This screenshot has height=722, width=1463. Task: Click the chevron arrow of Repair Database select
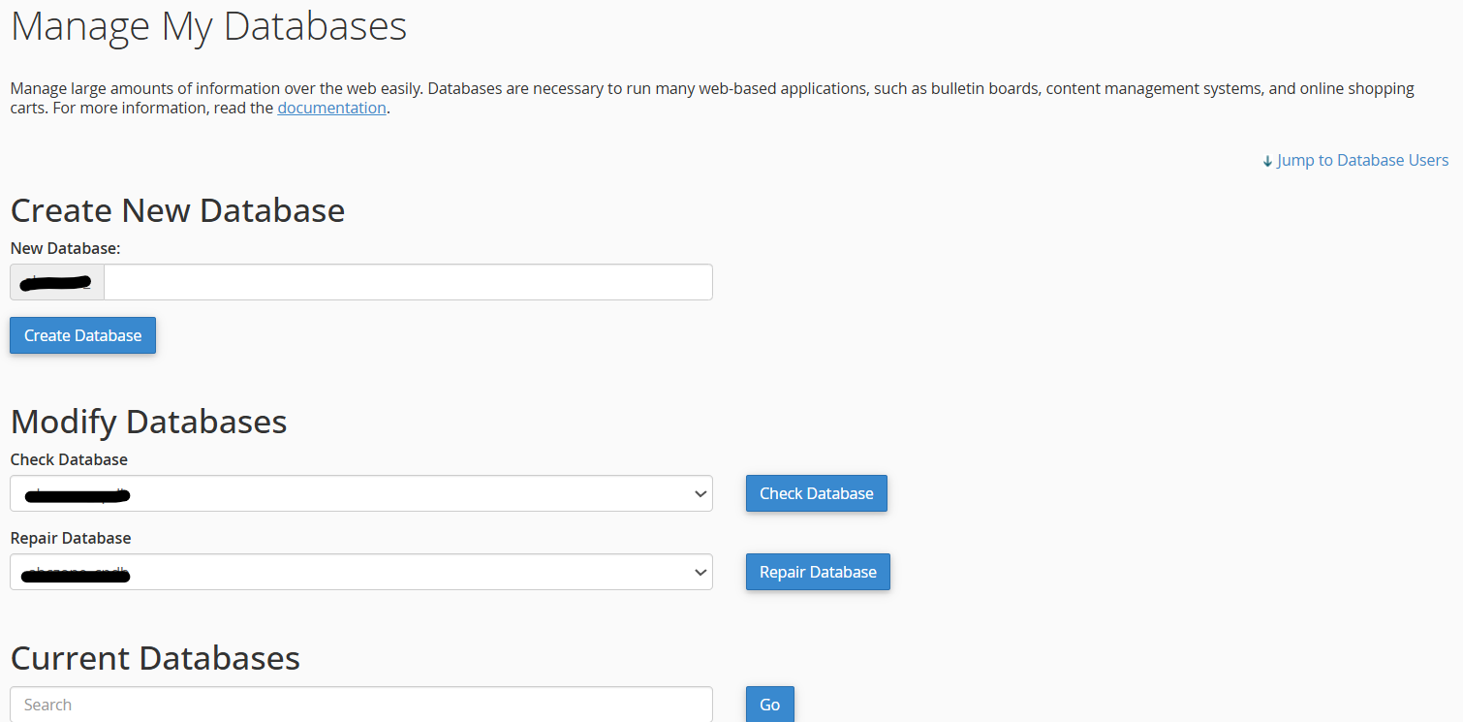click(700, 573)
